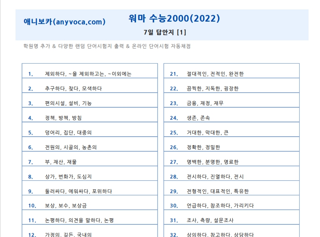Select answer 12 가정의, 길든, 국내의
Viewport: 320px width, 237px height.
click(x=68, y=235)
